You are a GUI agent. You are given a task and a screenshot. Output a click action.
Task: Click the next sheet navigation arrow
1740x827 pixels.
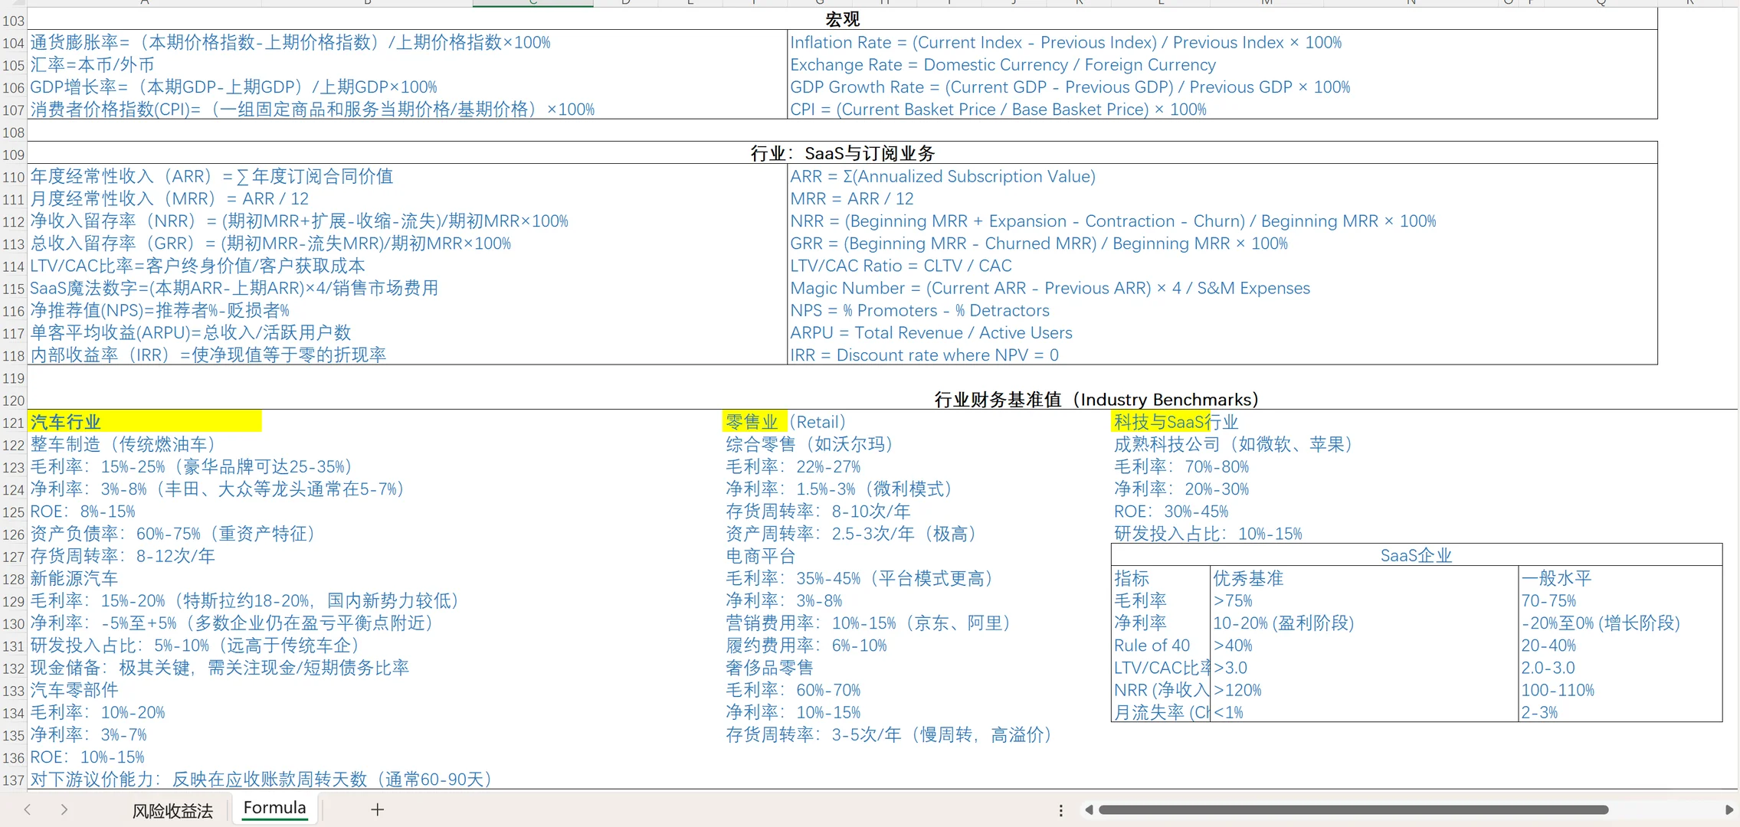[x=64, y=809]
